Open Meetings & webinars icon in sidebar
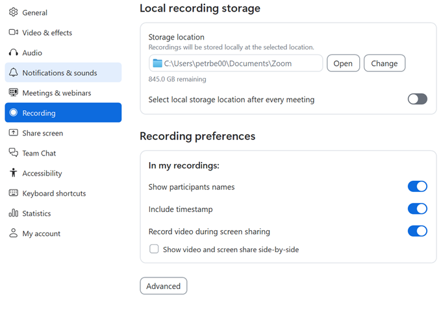Screen dimensions: 441x328 click(13, 93)
